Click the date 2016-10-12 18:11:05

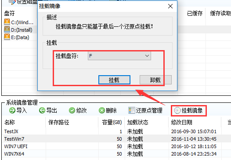[194, 146]
